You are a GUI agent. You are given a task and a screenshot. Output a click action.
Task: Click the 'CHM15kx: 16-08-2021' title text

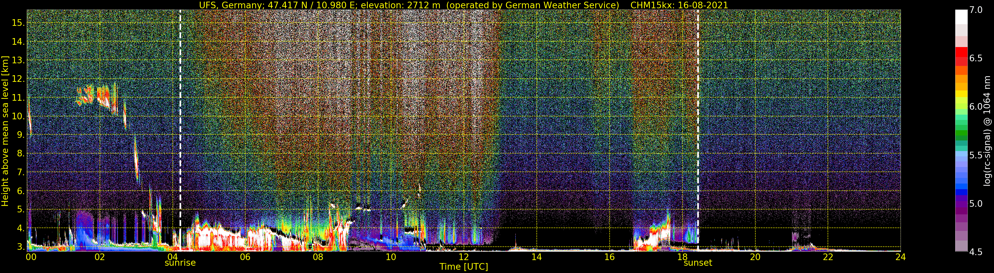679,5
